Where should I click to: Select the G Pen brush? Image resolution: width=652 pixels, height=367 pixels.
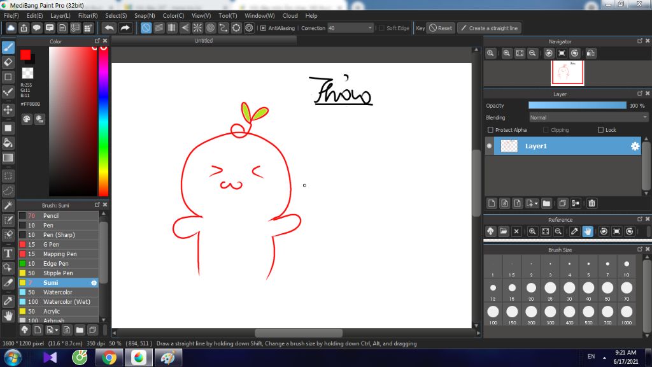click(59, 244)
